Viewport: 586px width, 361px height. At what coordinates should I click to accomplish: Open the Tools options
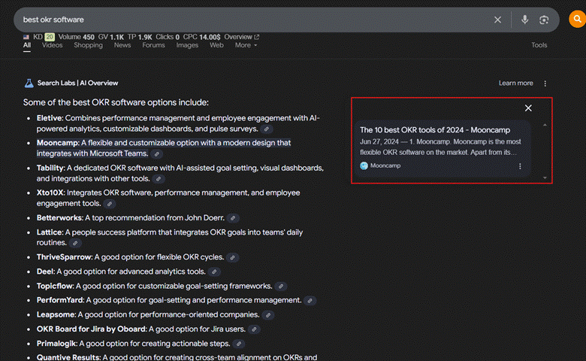(x=539, y=45)
